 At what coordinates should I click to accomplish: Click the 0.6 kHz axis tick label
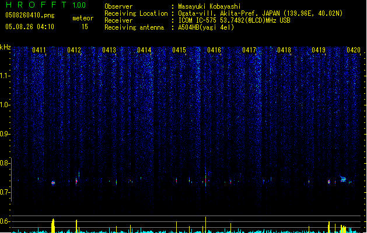click(5, 221)
